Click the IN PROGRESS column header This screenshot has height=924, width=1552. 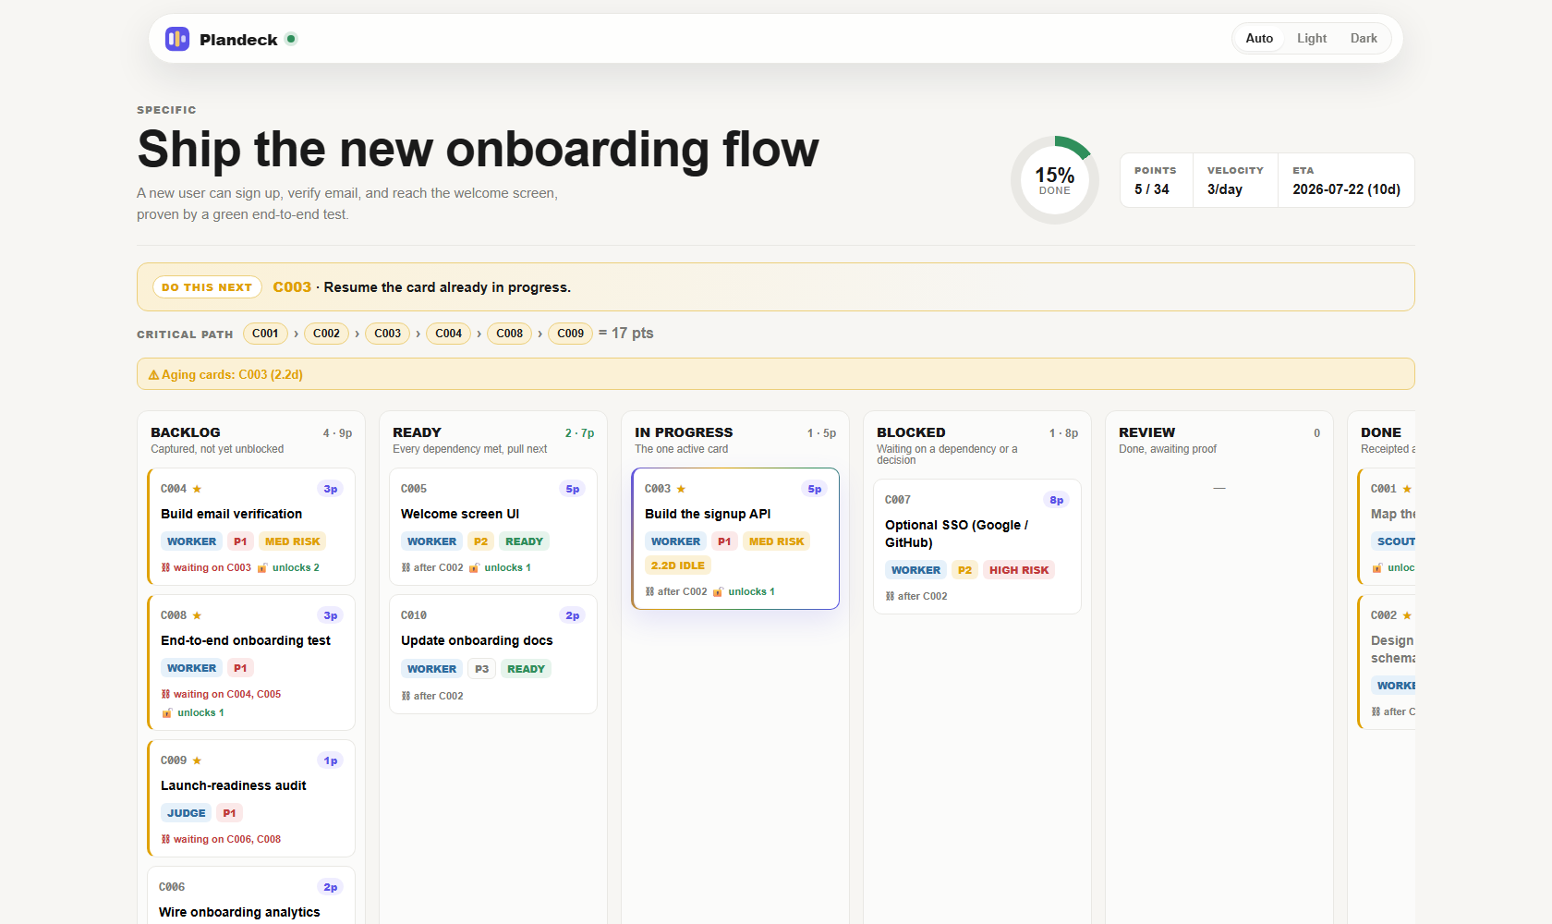pos(684,432)
